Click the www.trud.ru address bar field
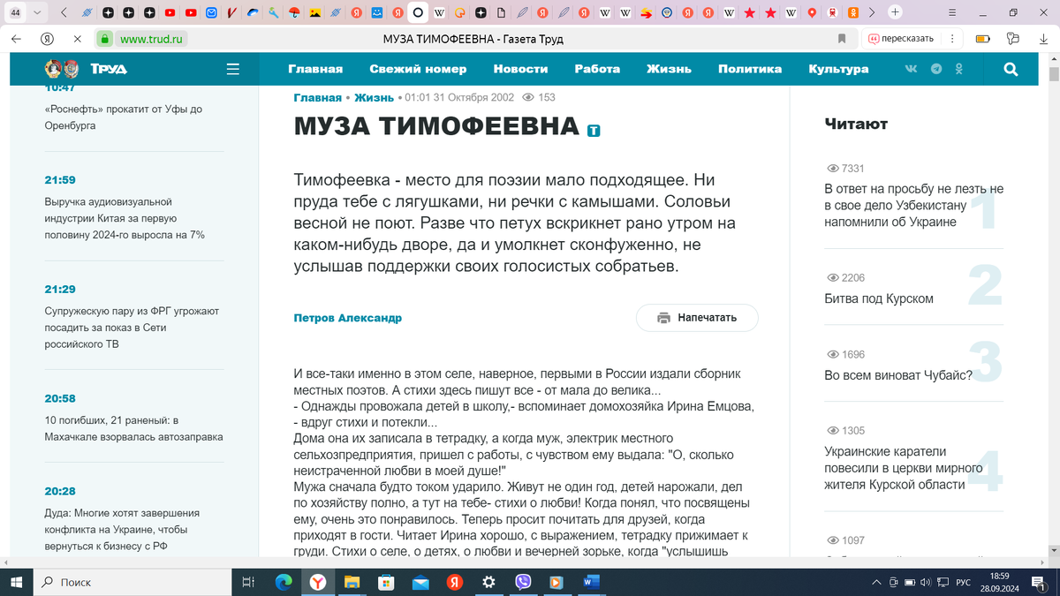Screen dimensions: 1060x596 click(x=150, y=39)
